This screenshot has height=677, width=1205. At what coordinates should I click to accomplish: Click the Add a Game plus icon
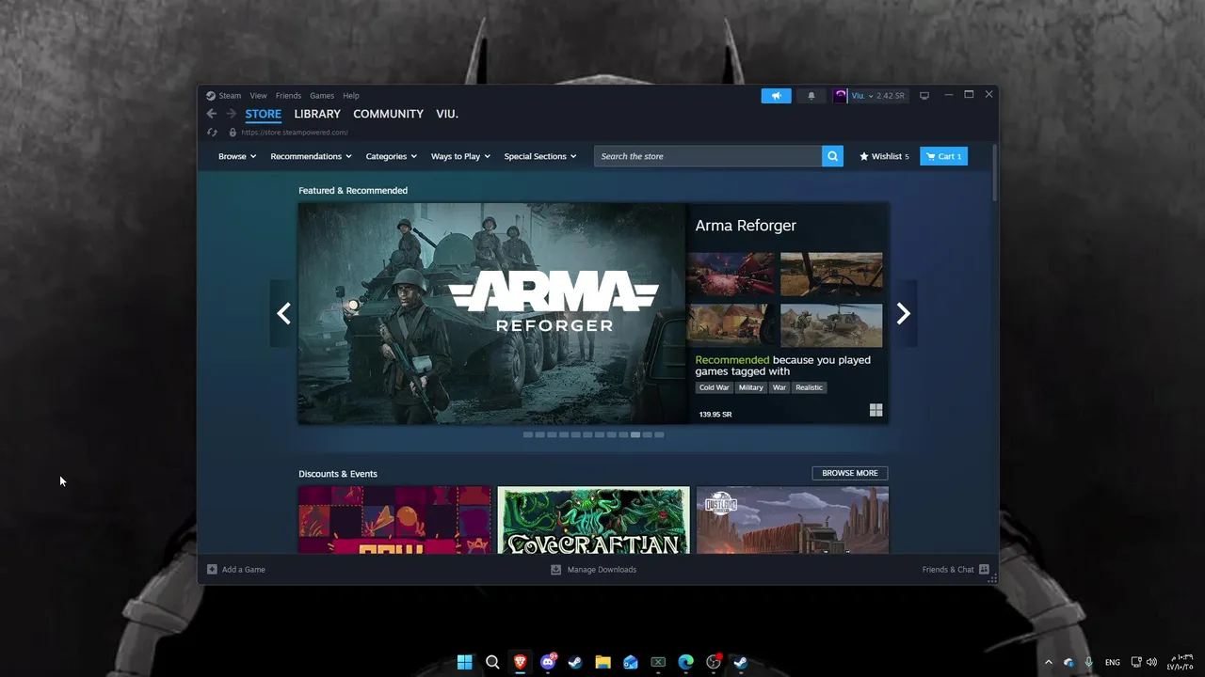[212, 569]
